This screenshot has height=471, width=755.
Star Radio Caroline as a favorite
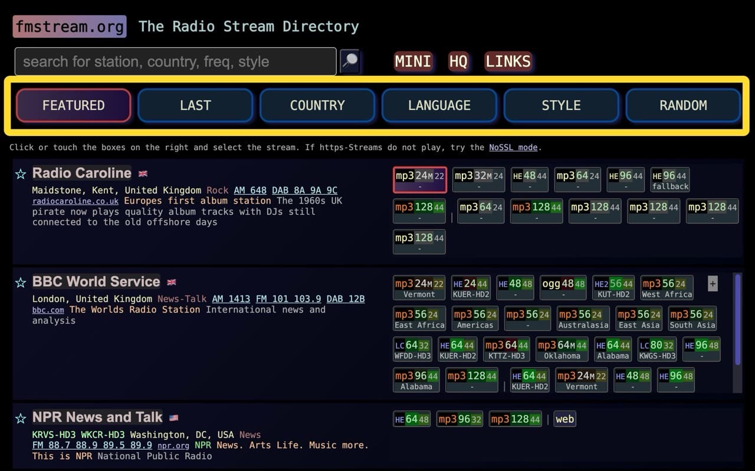tap(21, 174)
